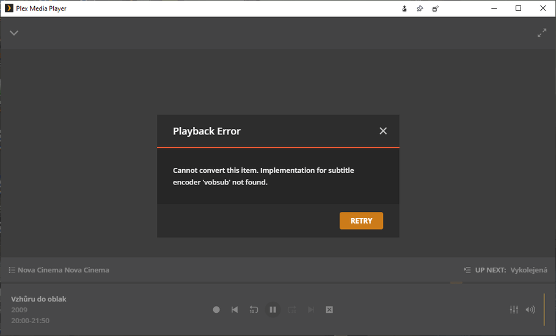Image resolution: width=556 pixels, height=336 pixels.
Task: Open the Nova Cinema play queue list
Action: (x=59, y=270)
